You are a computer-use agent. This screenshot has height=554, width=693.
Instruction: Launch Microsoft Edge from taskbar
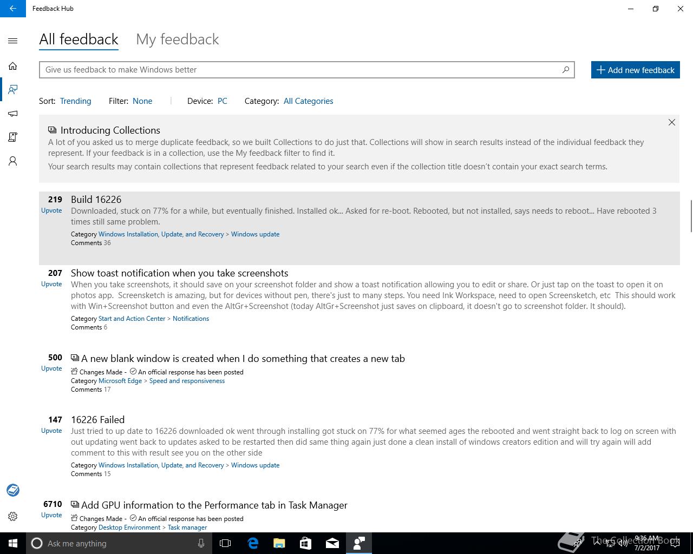pyautogui.click(x=253, y=543)
